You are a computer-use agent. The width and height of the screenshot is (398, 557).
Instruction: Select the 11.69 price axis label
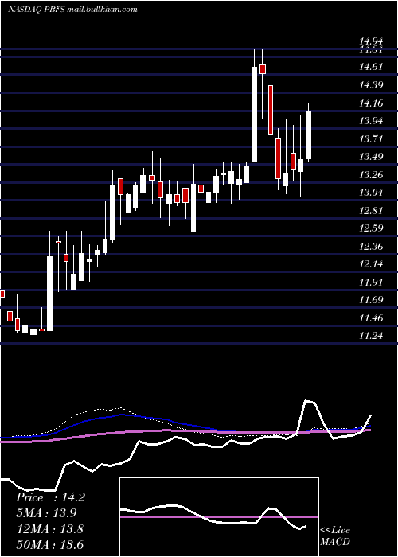[371, 300]
